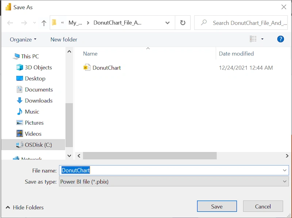This screenshot has width=292, height=218.
Task: Open the Organize menu
Action: tap(23, 40)
